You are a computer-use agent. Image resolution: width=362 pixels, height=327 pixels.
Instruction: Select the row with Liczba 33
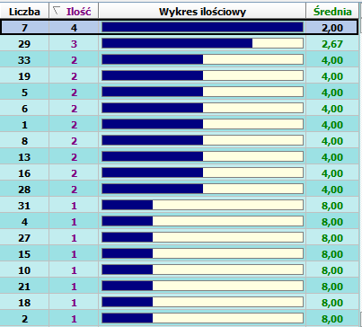(180, 60)
